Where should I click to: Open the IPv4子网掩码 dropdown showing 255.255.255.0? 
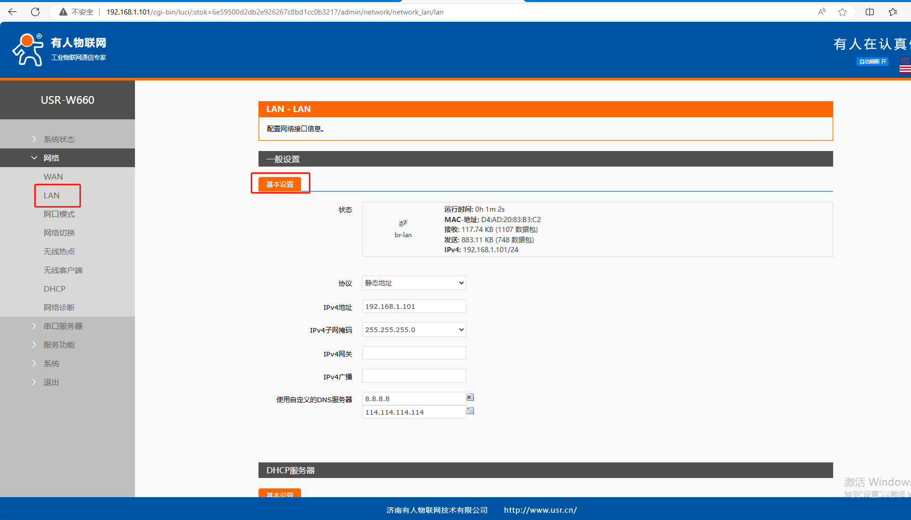tap(414, 330)
